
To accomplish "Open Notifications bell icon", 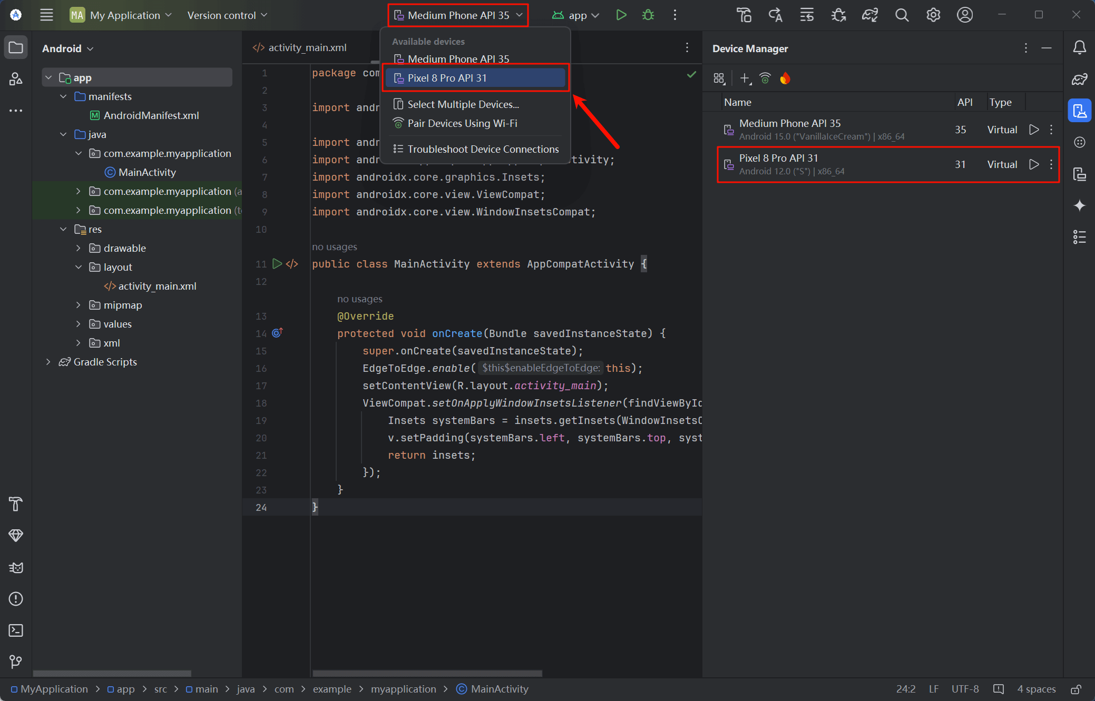I will (1079, 48).
